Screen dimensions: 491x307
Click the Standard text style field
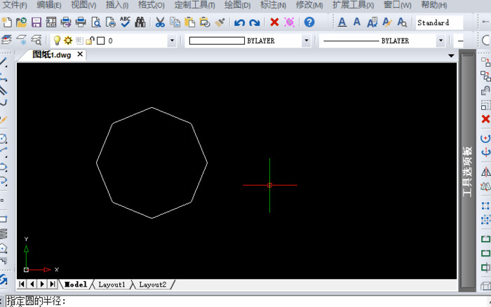click(439, 22)
